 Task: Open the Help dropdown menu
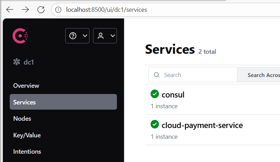point(77,36)
